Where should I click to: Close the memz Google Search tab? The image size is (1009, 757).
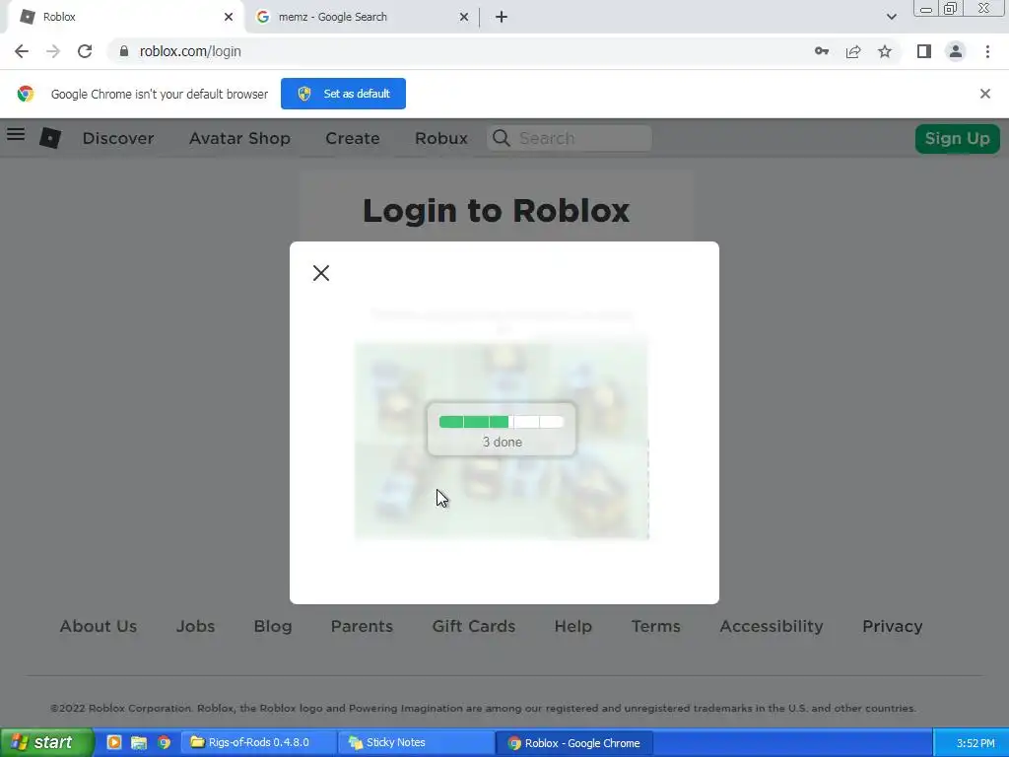coord(464,17)
